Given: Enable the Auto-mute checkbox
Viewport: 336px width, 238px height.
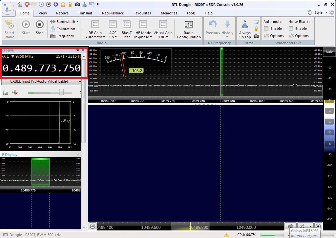Looking at the screenshot, I should (266, 29).
